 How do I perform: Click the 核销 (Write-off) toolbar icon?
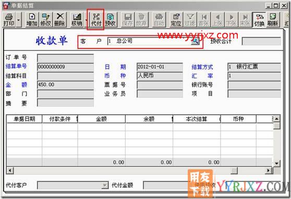tap(77, 20)
